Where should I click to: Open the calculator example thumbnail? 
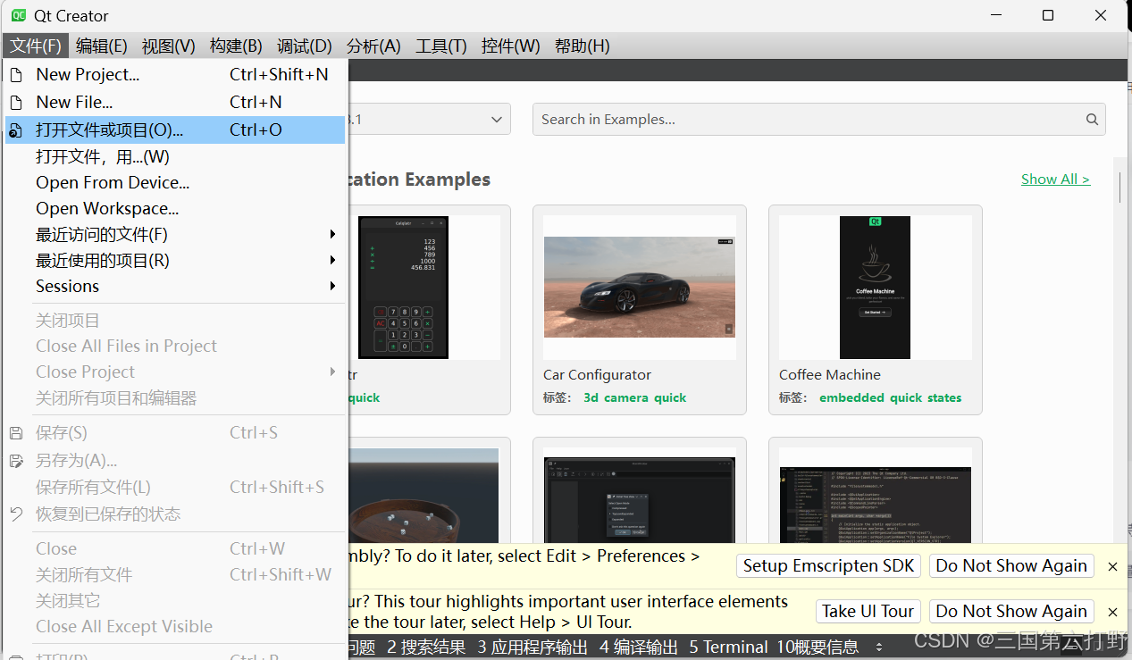tap(403, 288)
